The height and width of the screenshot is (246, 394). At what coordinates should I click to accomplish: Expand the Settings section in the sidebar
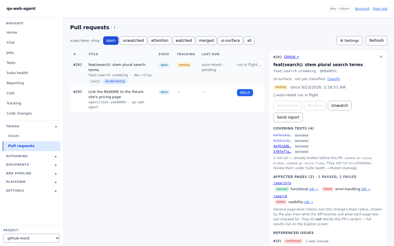click(32, 191)
